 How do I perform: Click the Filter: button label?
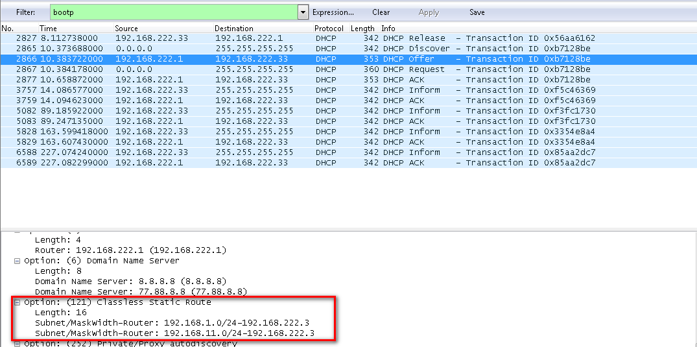[25, 12]
